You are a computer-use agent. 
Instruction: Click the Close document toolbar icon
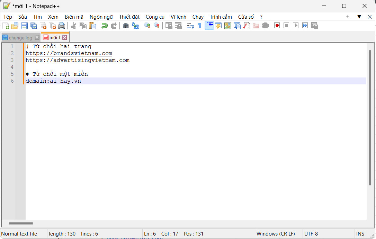click(x=43, y=26)
